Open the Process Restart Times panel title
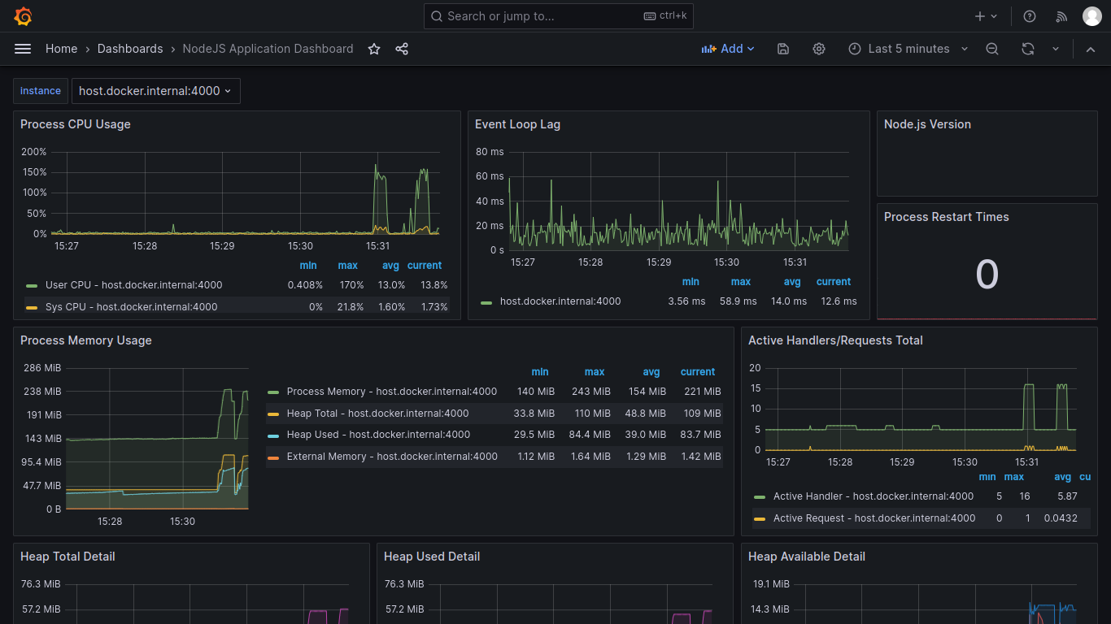Viewport: 1111px width, 624px height. (x=946, y=217)
